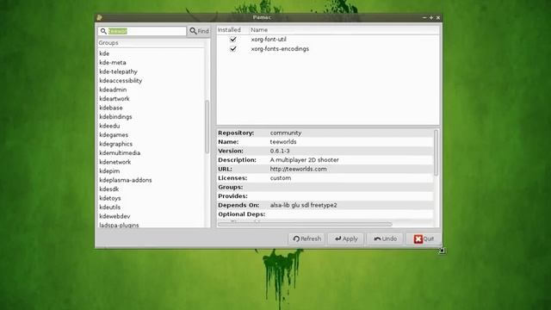Minimize the Pamac window

pos(424,17)
